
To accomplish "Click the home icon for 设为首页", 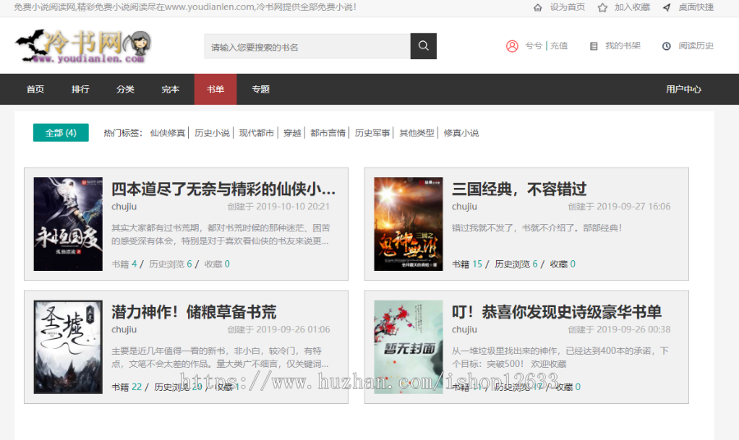I will [538, 7].
